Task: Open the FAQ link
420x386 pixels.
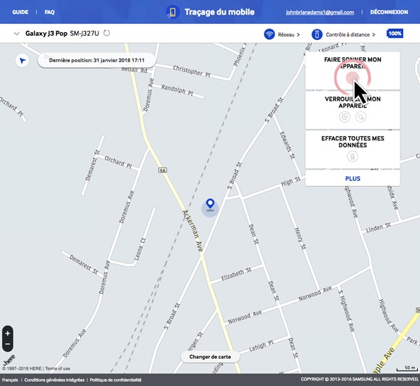Action: click(x=50, y=12)
